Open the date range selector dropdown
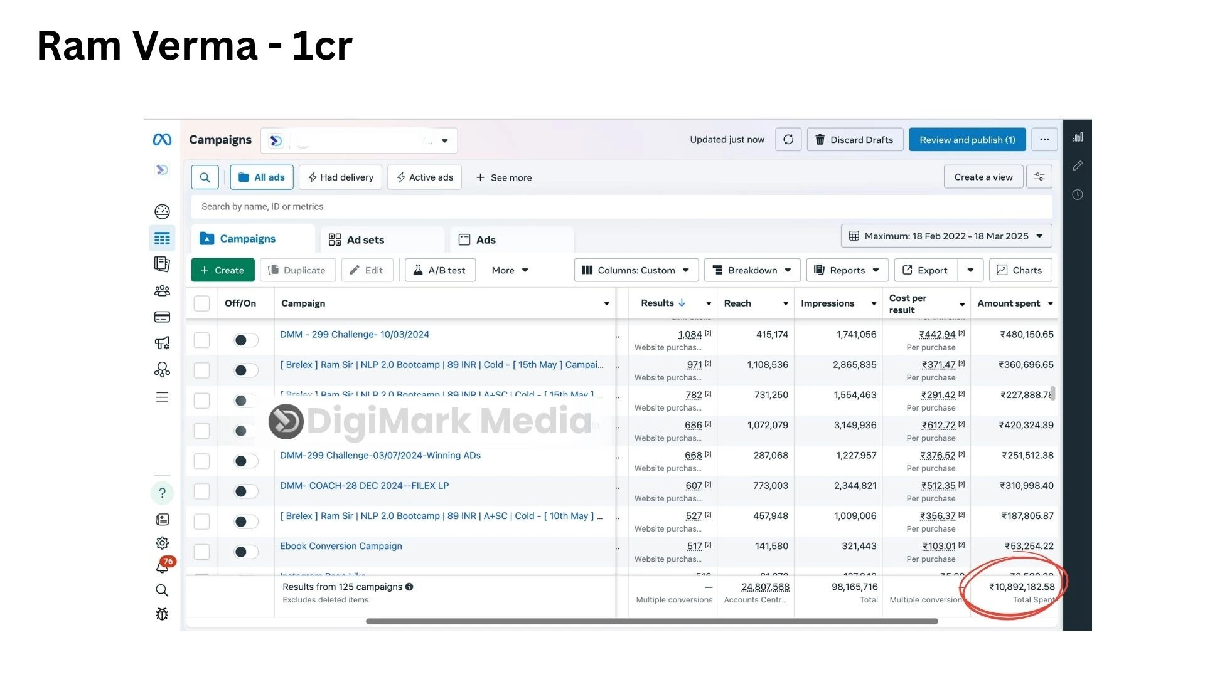This screenshot has height=677, width=1205. pos(946,236)
